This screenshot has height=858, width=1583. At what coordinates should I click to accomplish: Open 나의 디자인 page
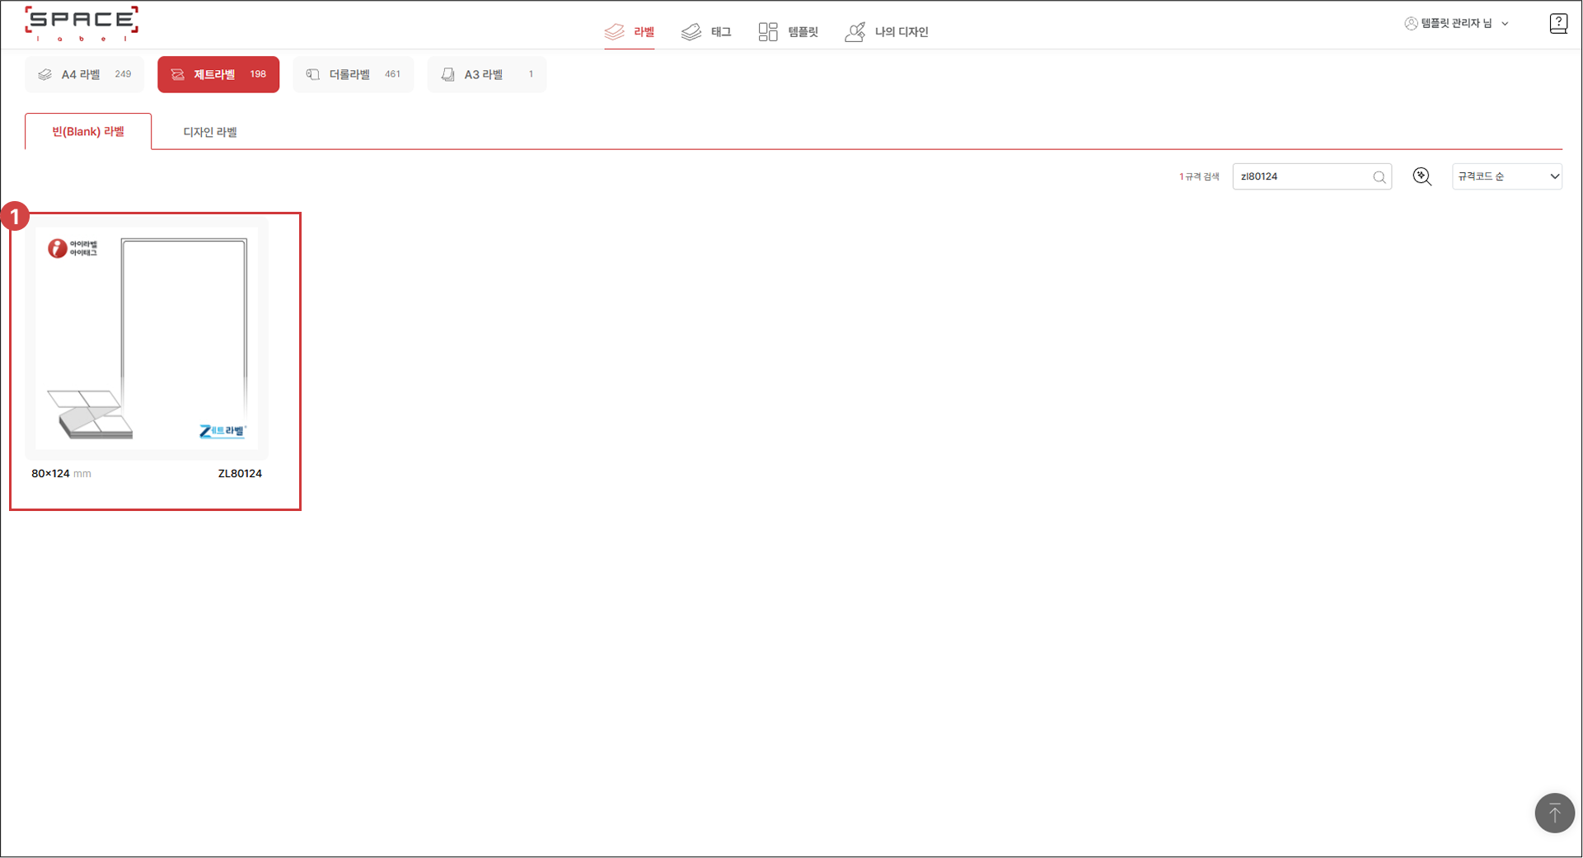point(887,32)
